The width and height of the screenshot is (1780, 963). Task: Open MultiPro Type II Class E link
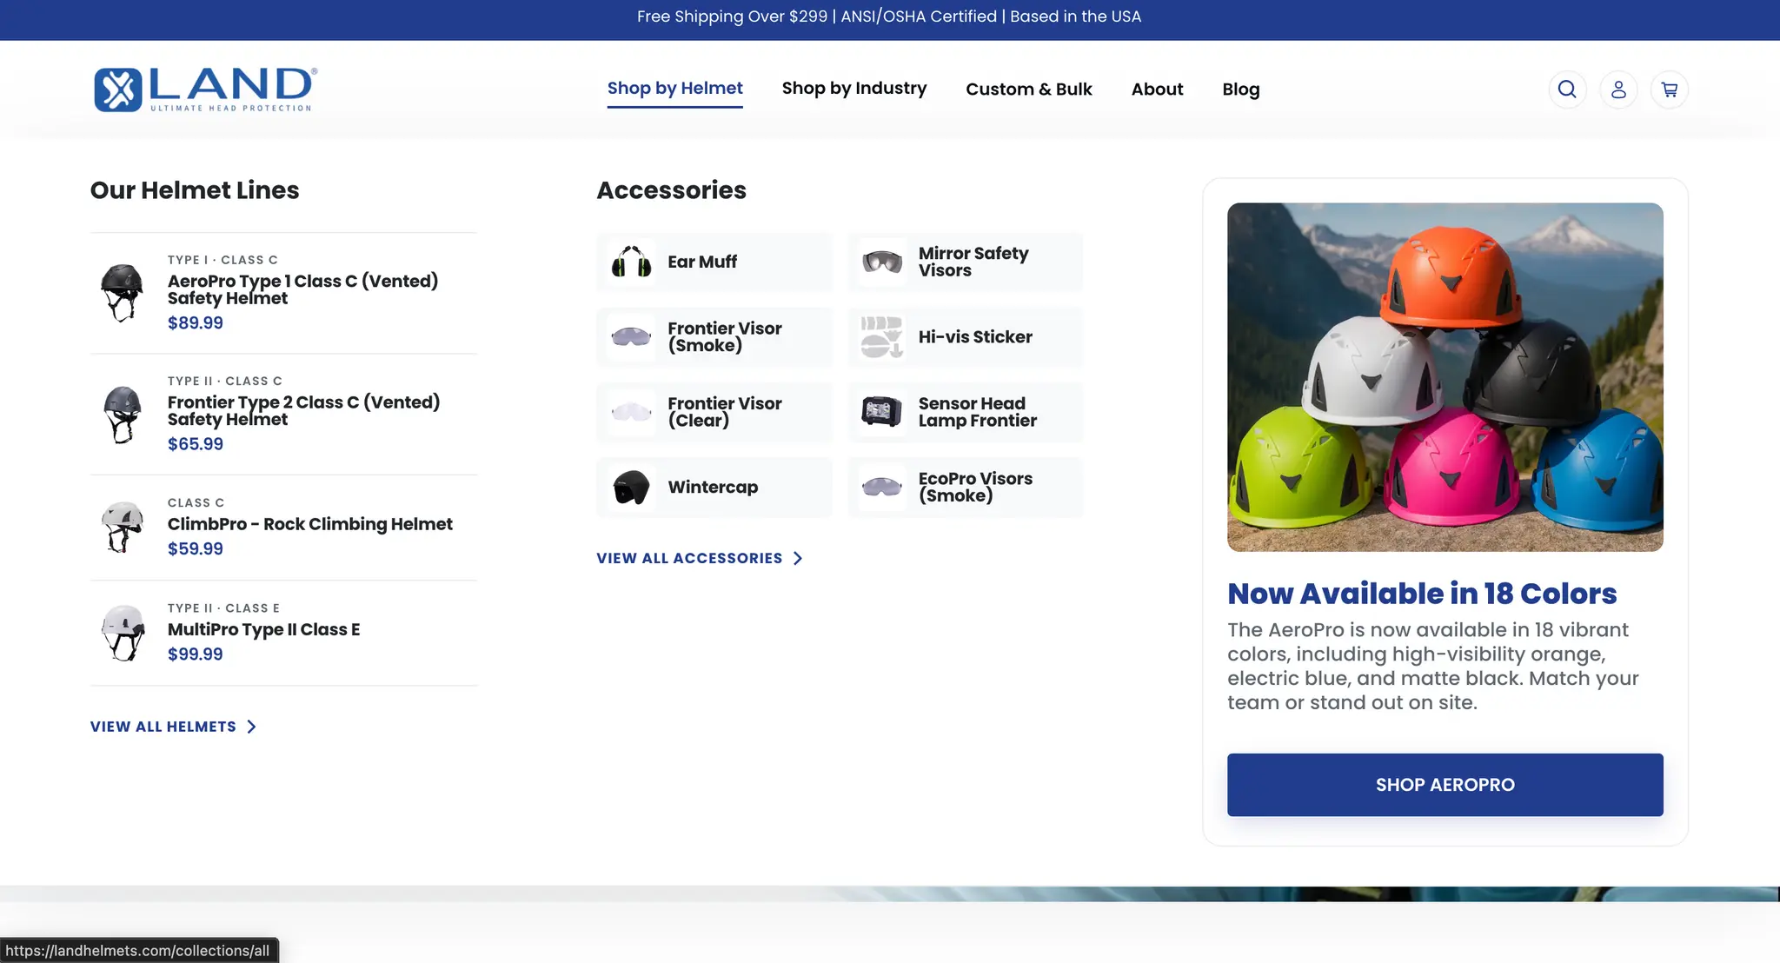(263, 629)
